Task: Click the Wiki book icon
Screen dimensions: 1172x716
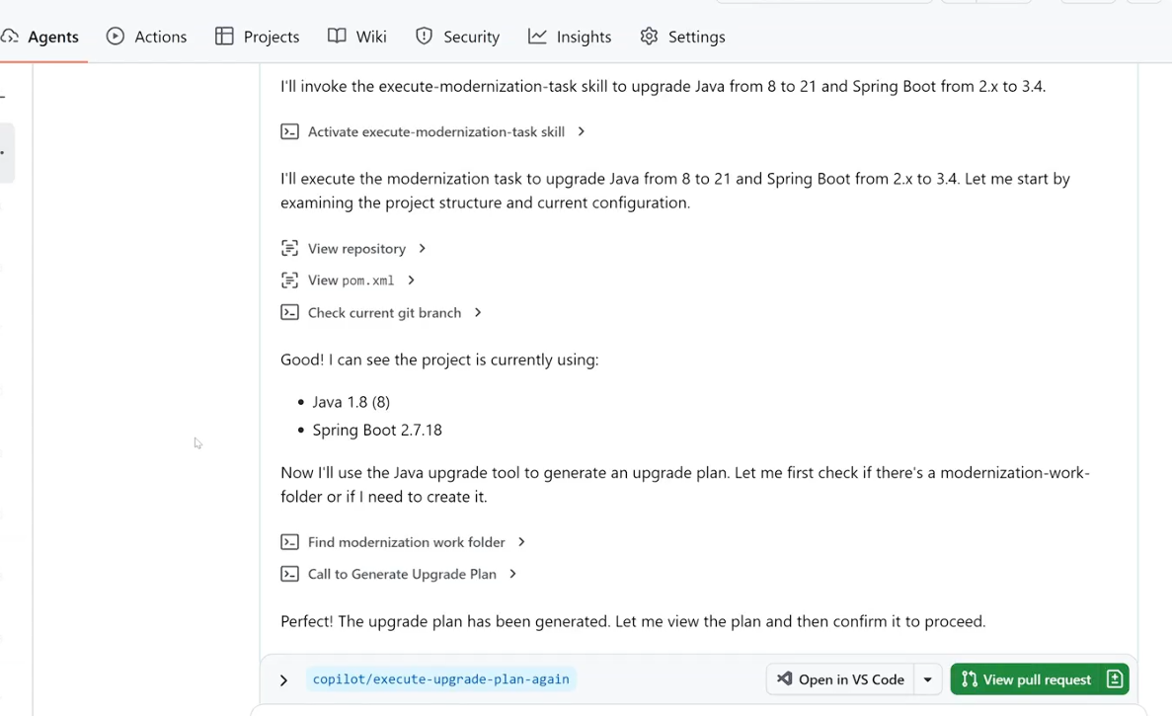Action: (x=337, y=37)
